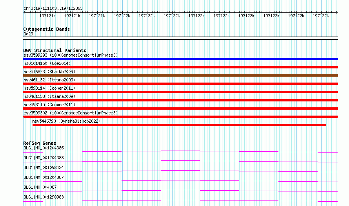Image resolution: width=349 pixels, height=206 pixels.
Task: Click the red bar under nsv593114
Action: [180, 92]
